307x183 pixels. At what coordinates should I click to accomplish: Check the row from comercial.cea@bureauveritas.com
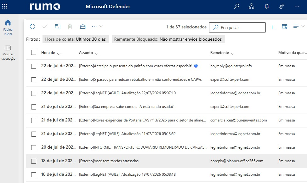pos(34,120)
